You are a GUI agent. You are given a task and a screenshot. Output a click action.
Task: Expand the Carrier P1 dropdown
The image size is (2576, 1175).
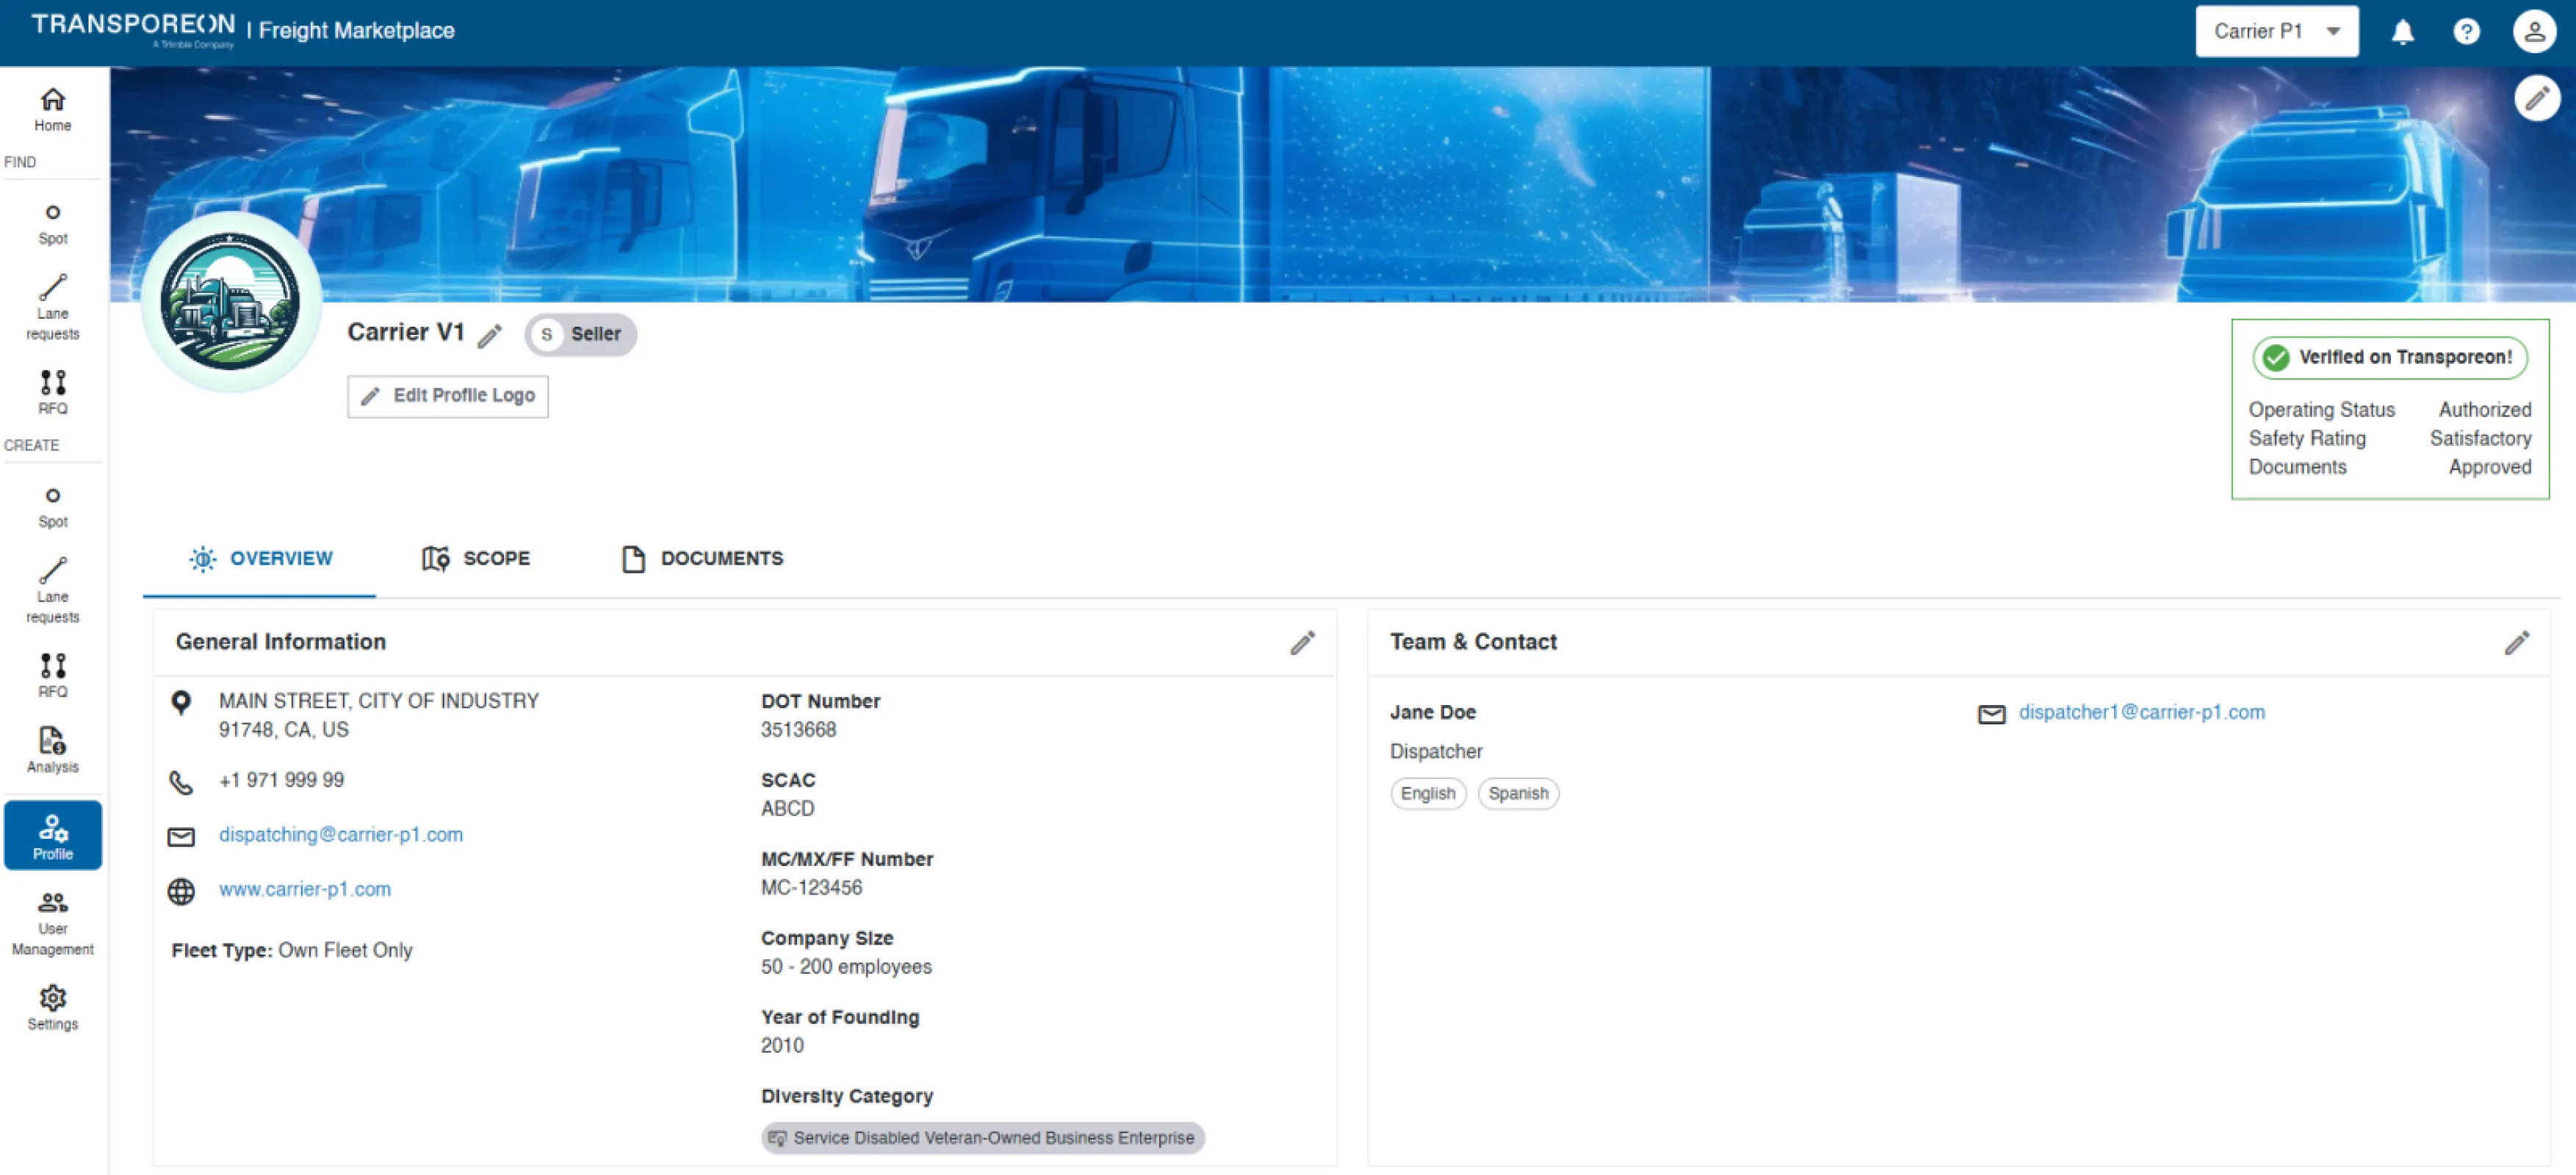2276,32
